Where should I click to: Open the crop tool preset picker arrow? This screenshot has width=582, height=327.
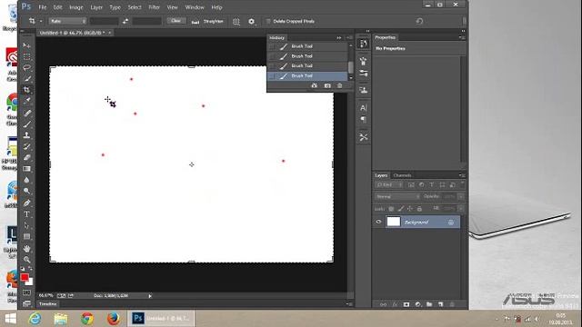click(41, 21)
